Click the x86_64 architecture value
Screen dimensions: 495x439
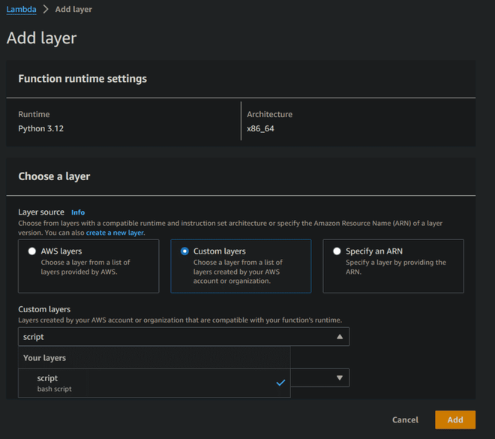click(x=260, y=129)
